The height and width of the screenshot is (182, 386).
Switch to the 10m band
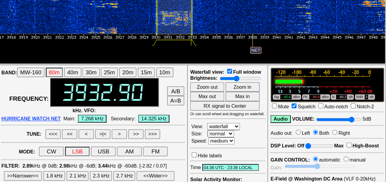click(165, 72)
